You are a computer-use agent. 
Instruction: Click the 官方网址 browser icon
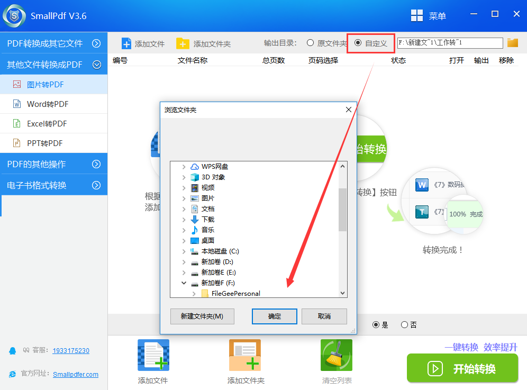[x=13, y=374]
